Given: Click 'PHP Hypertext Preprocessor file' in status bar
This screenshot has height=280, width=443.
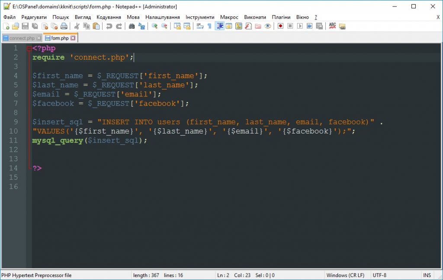Looking at the screenshot, I should 36,275.
